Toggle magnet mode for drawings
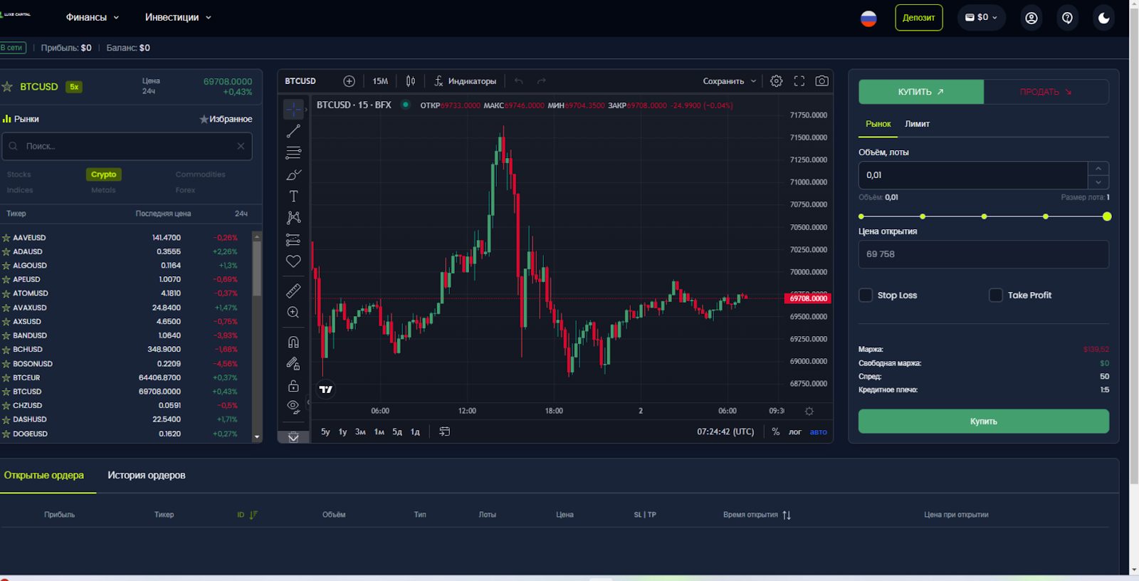Viewport: 1139px width, 581px height. (x=293, y=342)
